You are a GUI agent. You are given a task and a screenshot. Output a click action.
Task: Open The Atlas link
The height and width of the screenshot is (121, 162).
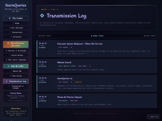(x=16, y=76)
